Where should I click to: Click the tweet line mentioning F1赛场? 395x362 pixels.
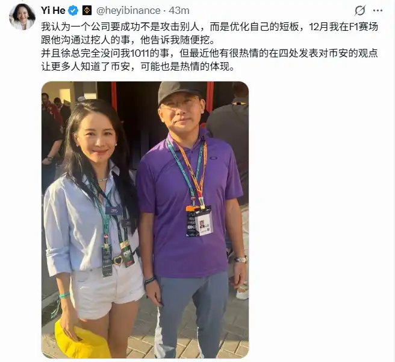pyautogui.click(x=210, y=27)
